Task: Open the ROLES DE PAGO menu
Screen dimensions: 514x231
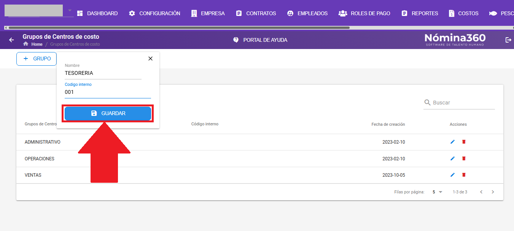Action: 364,13
